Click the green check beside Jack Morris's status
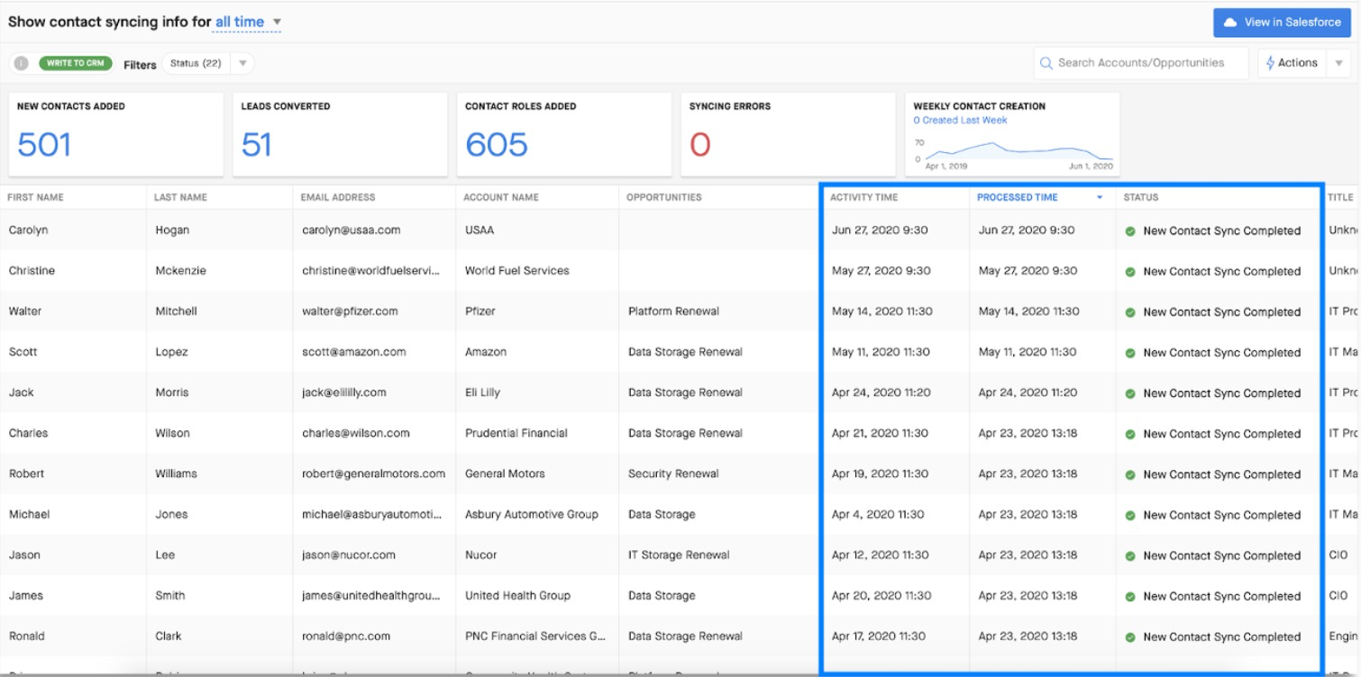Viewport: 1361px width, 677px height. (1130, 393)
